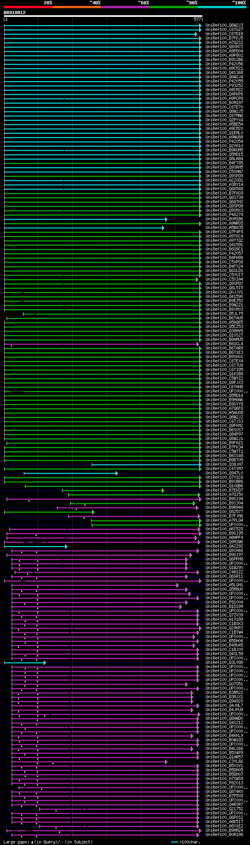Click the orange ~40% legend segment
Image resolution: width=250 pixels, height=845 pixels.
pos(77,7)
